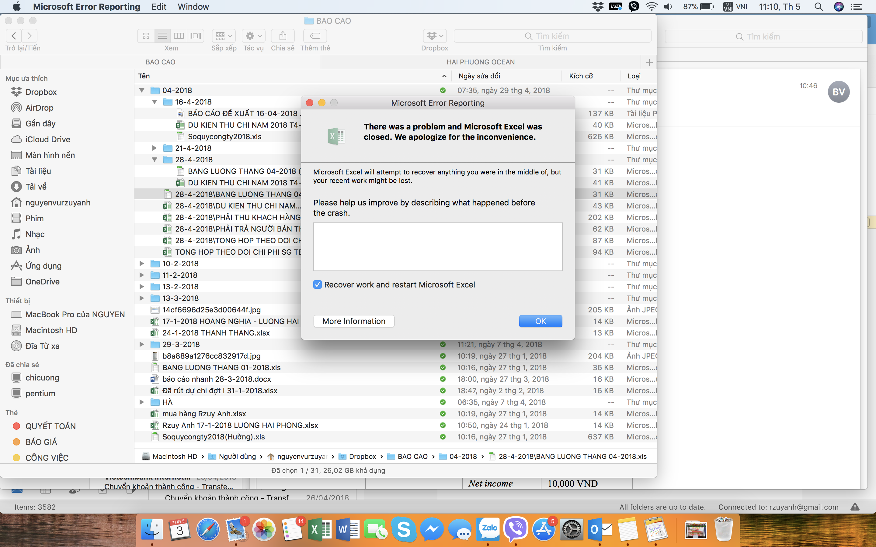Image resolution: width=876 pixels, height=547 pixels.
Task: Select AirDrop in the sidebar
Action: click(x=39, y=108)
